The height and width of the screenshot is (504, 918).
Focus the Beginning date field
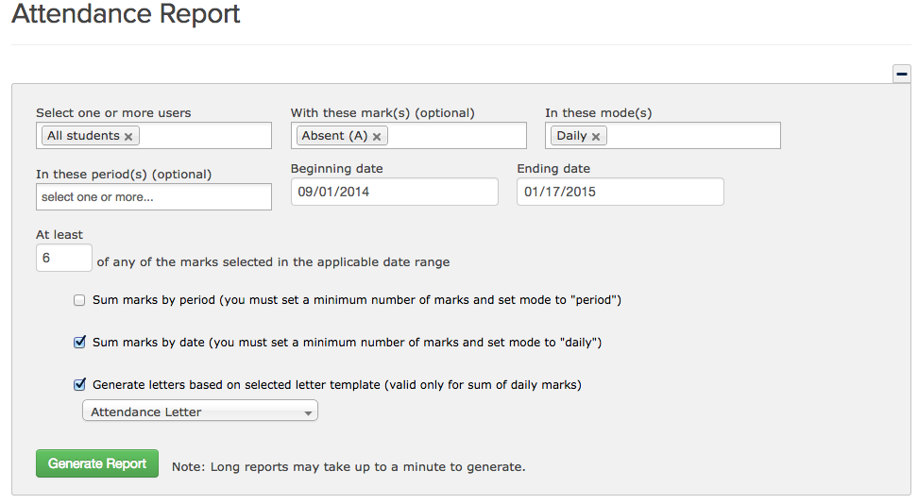[395, 192]
